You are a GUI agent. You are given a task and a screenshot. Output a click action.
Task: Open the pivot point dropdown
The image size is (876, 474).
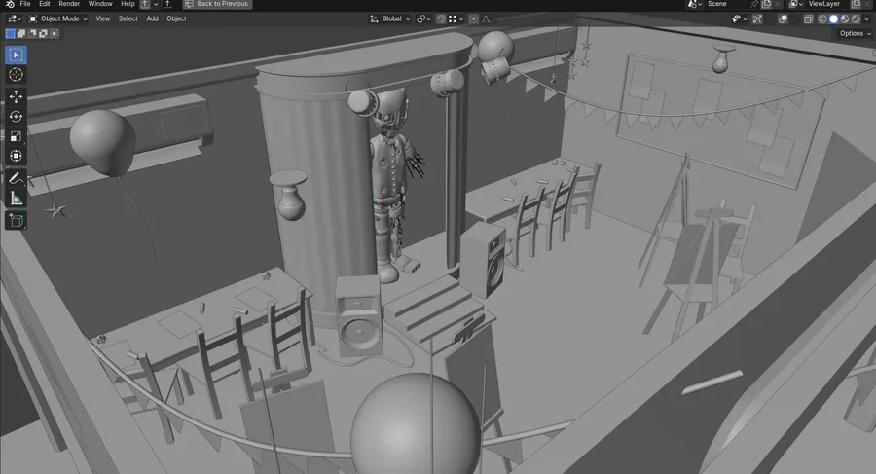point(423,19)
